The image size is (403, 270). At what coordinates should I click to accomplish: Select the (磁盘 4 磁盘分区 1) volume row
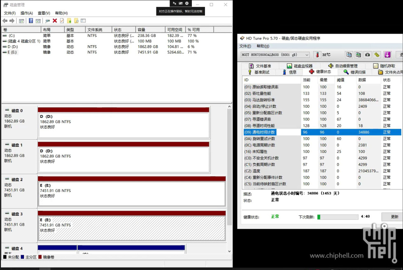(116, 41)
